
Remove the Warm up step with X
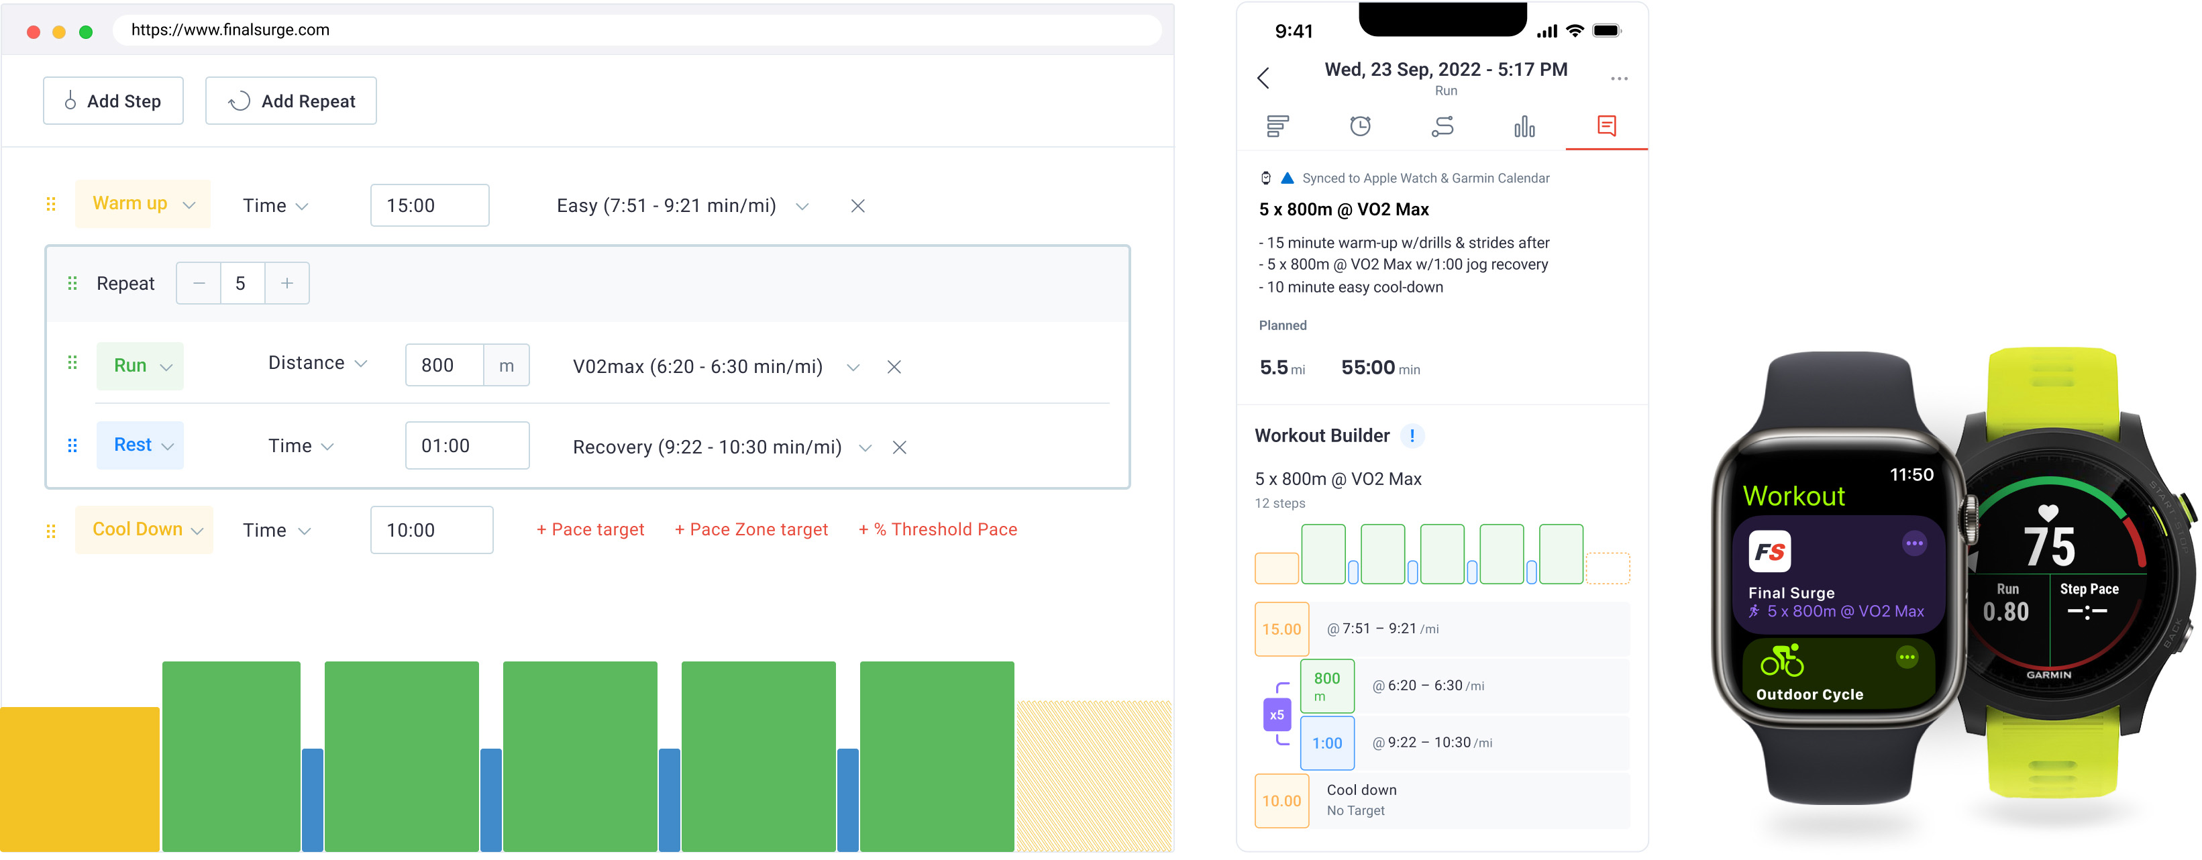[857, 206]
